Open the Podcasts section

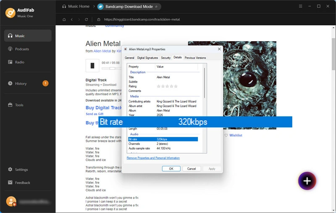tap(28, 49)
